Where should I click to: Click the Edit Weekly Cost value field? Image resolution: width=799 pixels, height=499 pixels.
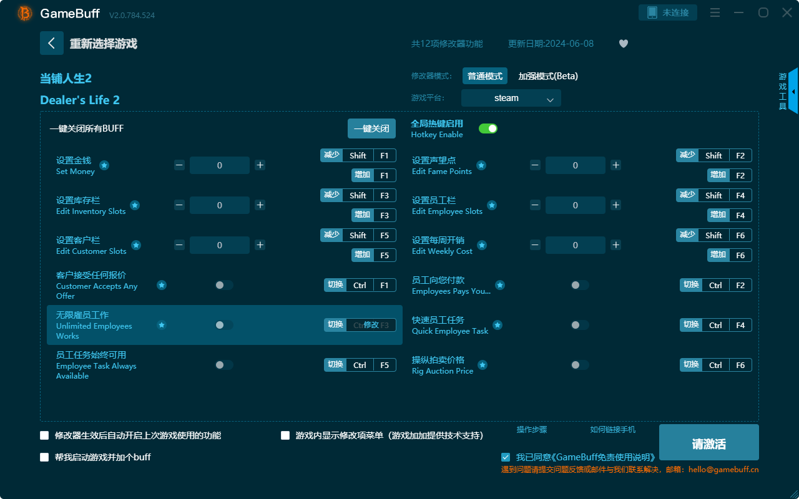click(575, 245)
